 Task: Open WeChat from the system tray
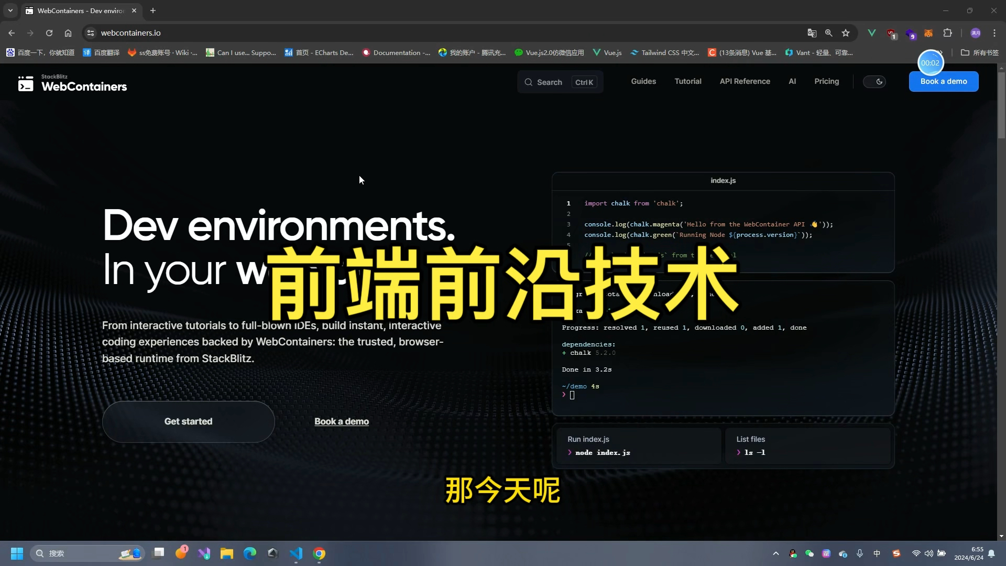click(809, 553)
